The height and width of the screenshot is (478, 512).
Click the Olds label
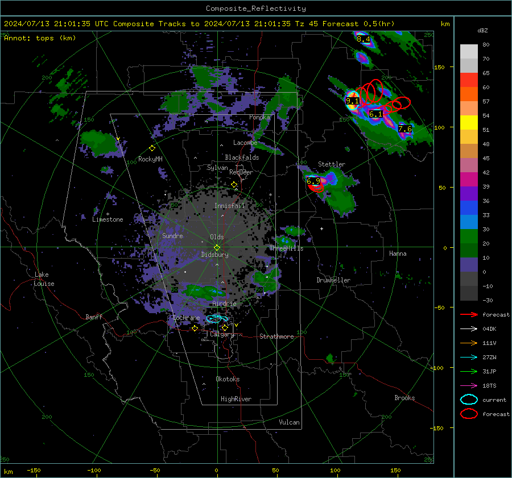pos(217,237)
